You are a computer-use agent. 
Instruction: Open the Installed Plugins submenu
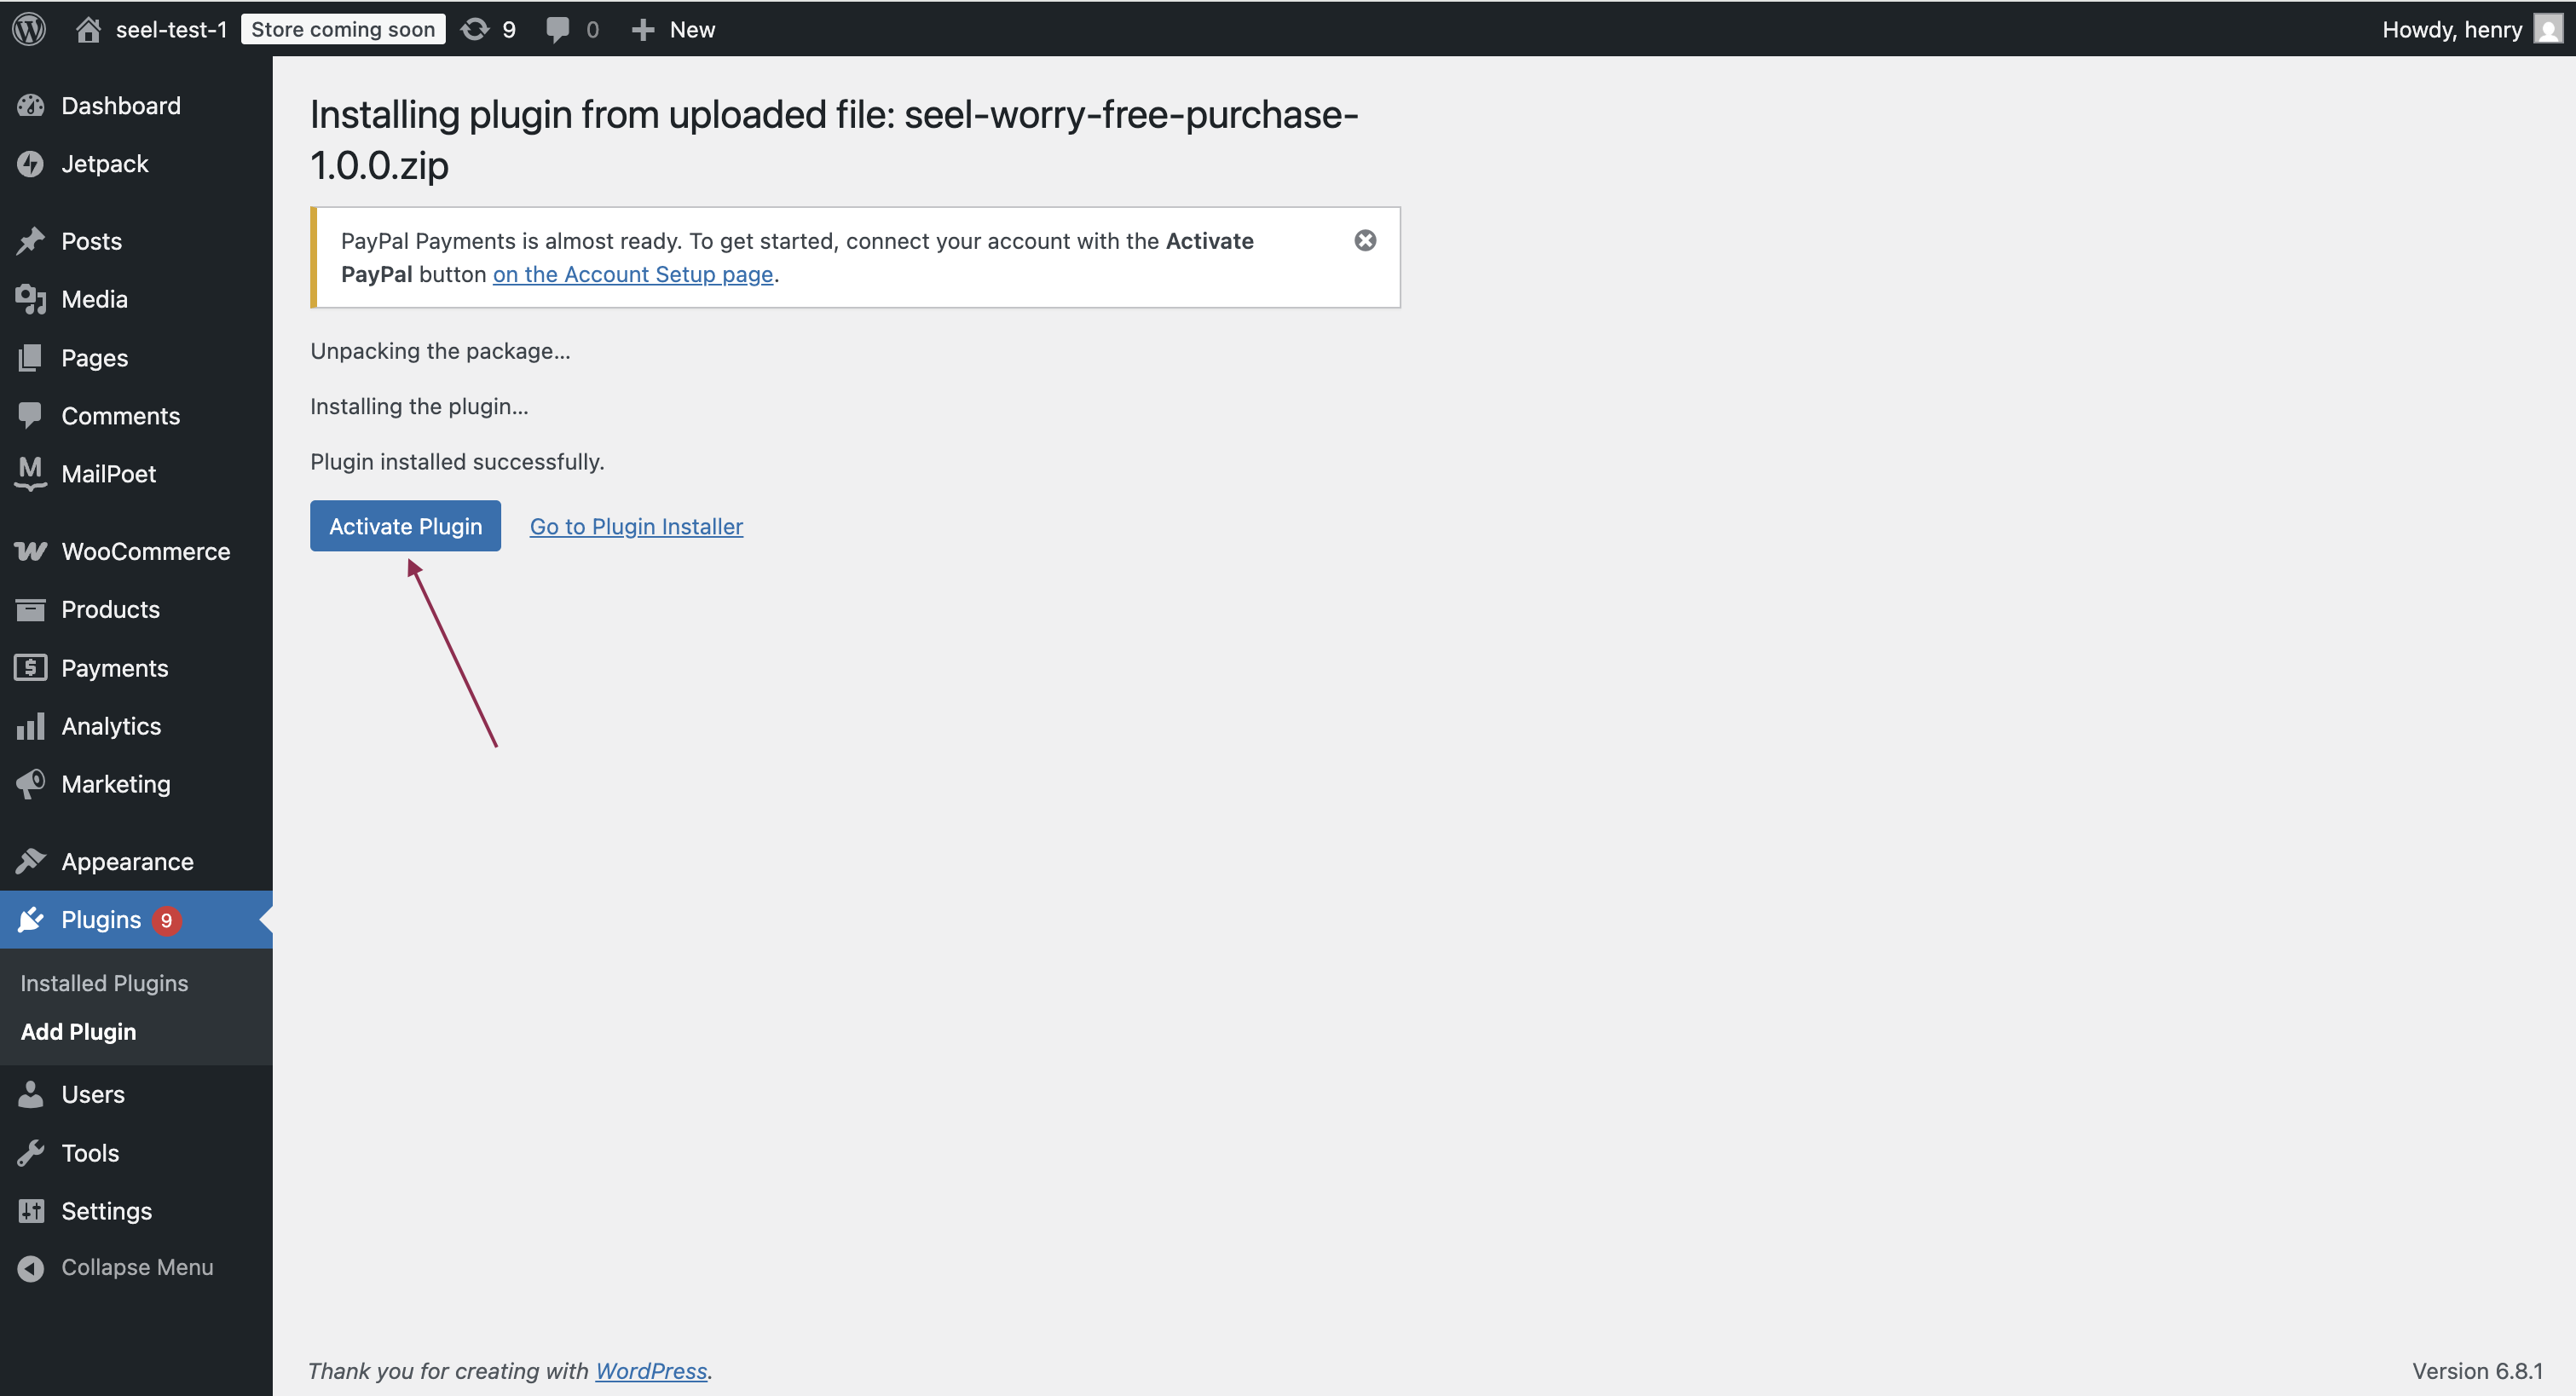point(104,983)
